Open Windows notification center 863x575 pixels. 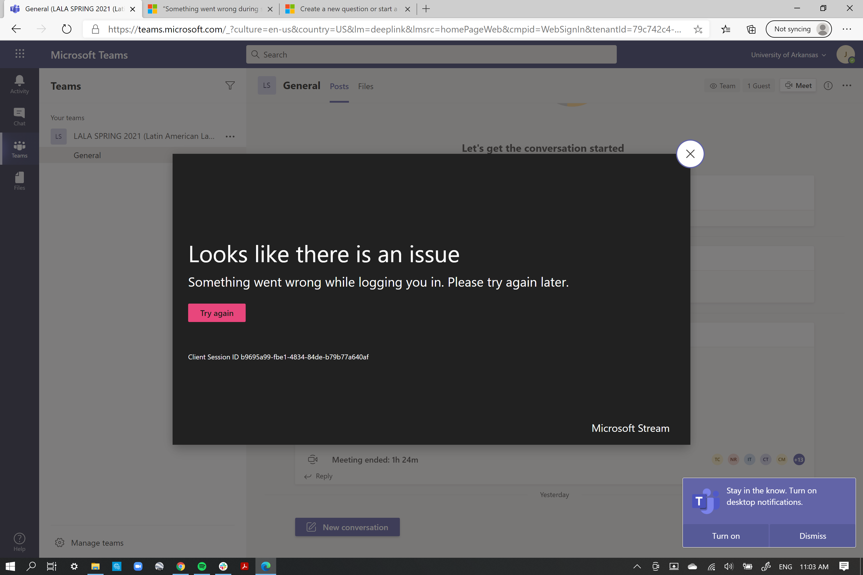point(844,566)
